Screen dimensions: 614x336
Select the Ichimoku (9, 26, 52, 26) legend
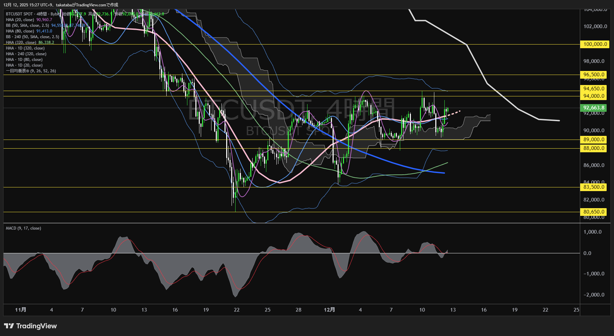point(31,71)
